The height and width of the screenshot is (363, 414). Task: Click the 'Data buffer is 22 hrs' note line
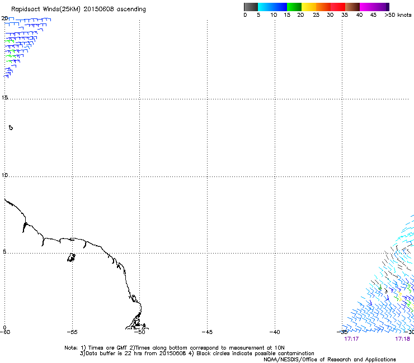tap(197, 354)
